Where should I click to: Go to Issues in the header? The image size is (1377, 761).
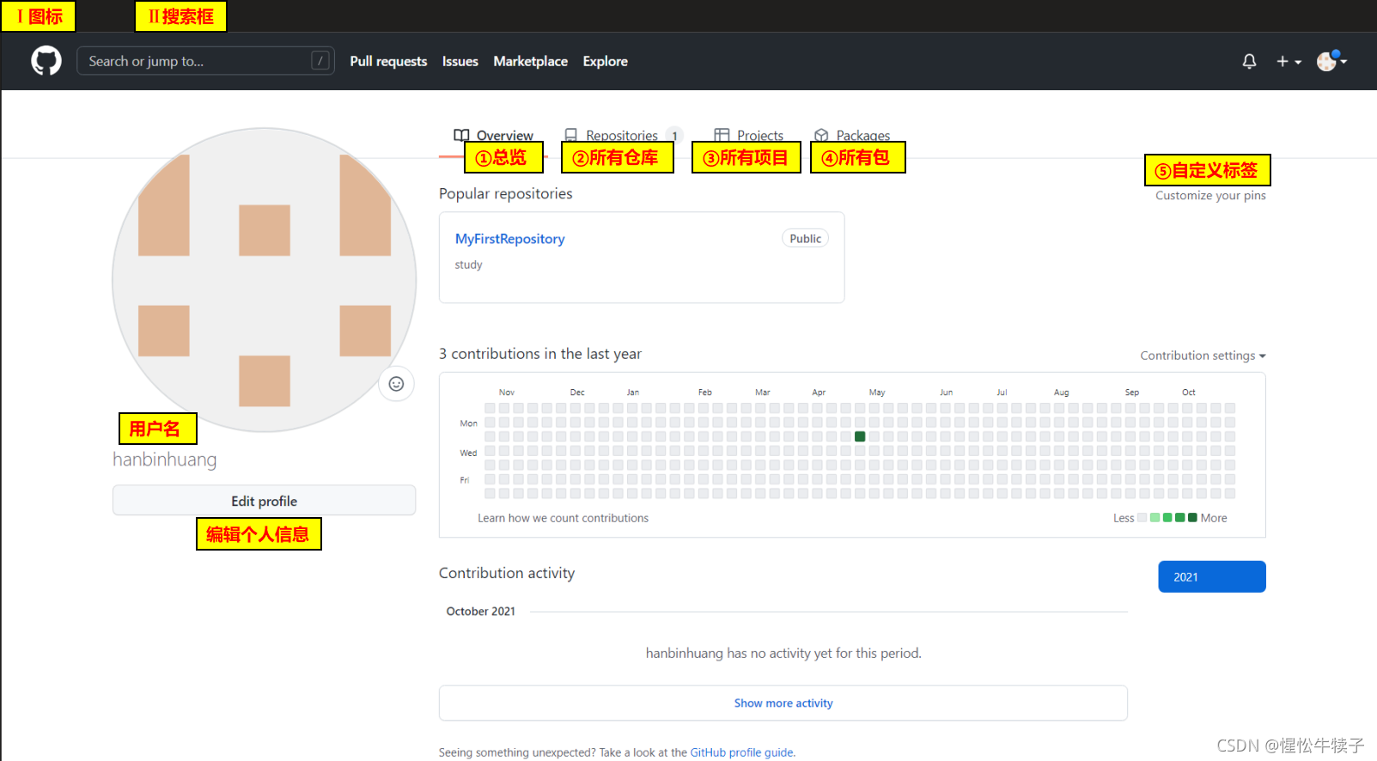click(460, 61)
